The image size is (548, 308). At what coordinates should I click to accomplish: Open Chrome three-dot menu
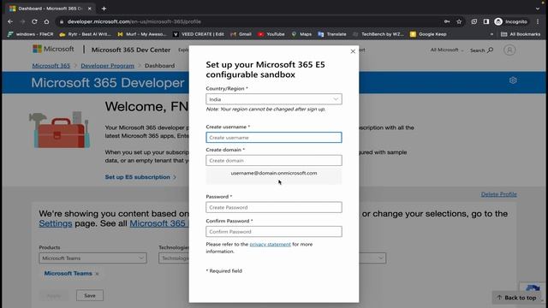pyautogui.click(x=538, y=21)
